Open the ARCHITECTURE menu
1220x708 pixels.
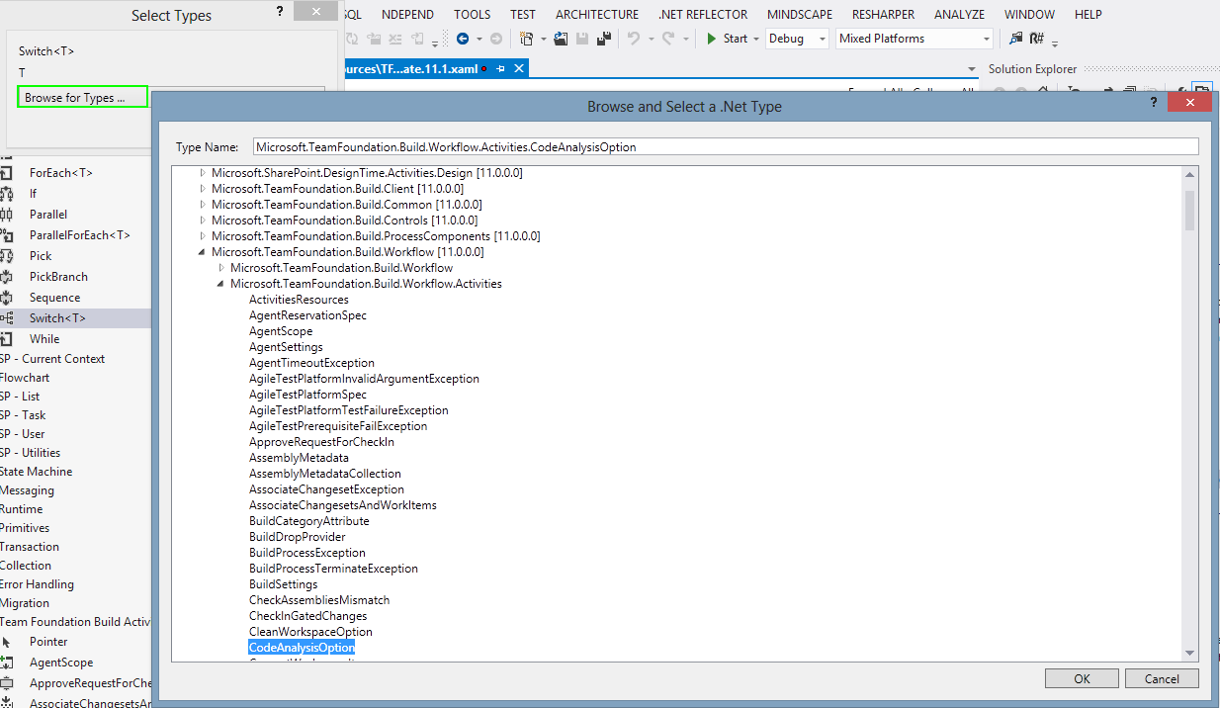click(x=596, y=14)
